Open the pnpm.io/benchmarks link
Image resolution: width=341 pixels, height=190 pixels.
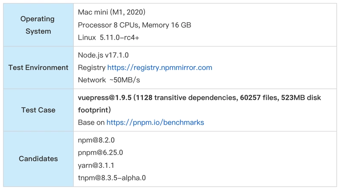pyautogui.click(x=155, y=123)
